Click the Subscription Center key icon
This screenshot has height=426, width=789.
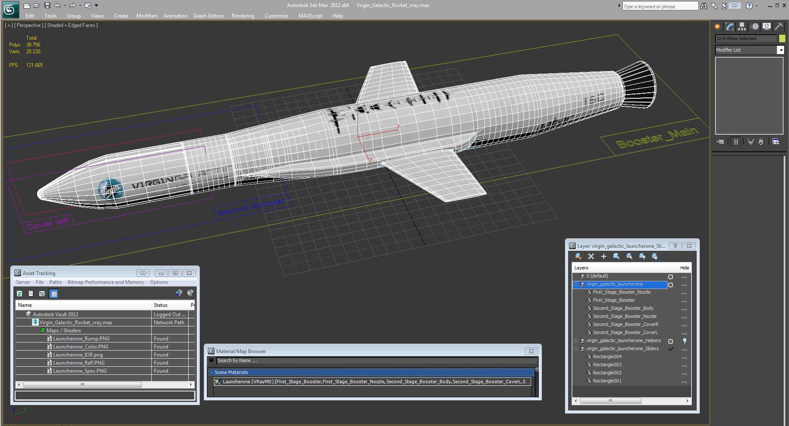714,6
